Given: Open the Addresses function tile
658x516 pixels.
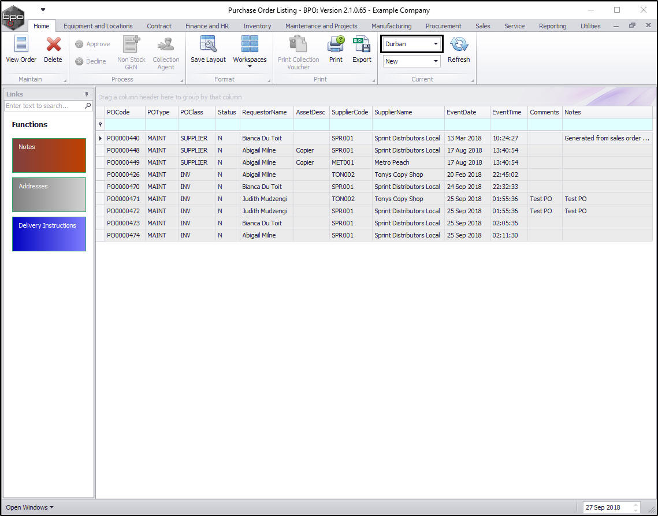Looking at the screenshot, I should click(x=49, y=194).
